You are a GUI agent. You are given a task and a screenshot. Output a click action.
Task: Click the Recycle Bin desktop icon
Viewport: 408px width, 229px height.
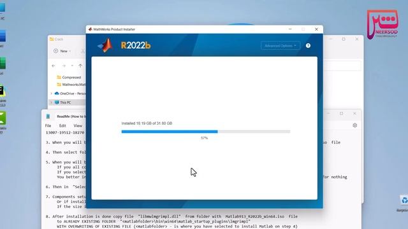coord(404,200)
